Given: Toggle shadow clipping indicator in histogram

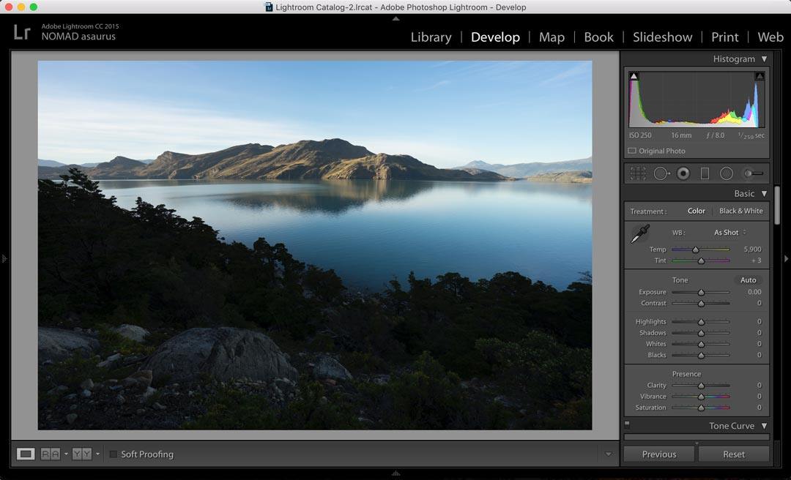Looking at the screenshot, I should pyautogui.click(x=634, y=76).
